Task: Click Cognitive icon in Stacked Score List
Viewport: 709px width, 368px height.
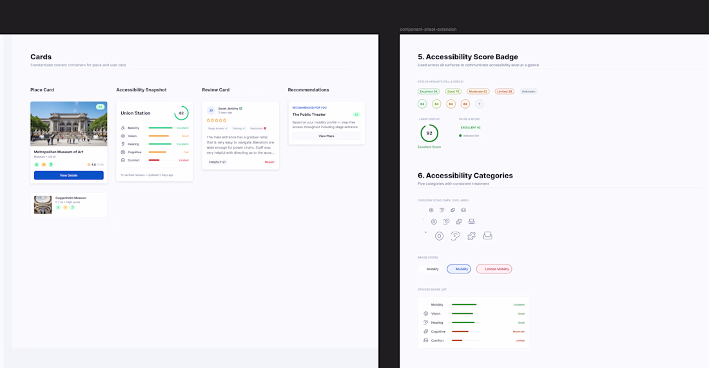Action: tap(425, 331)
